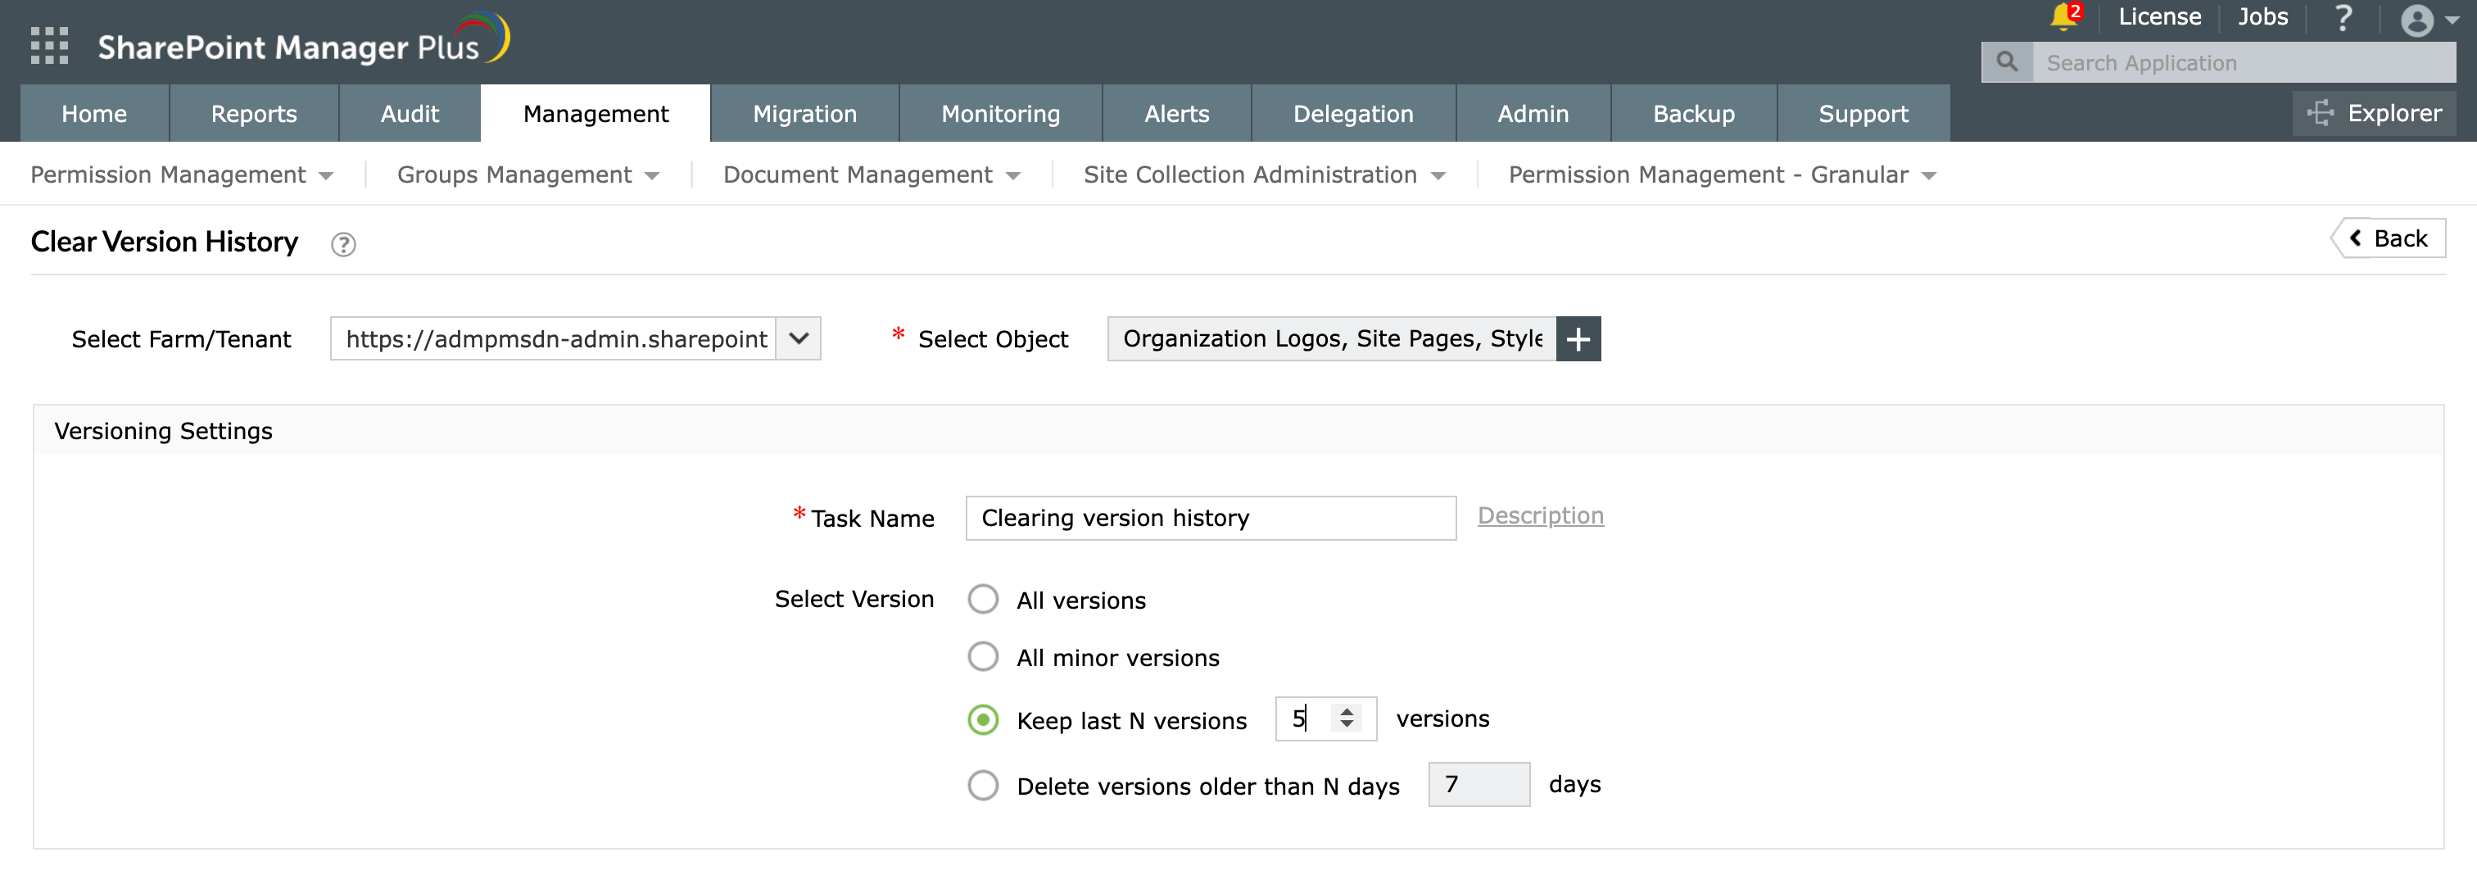Click the plus icon to add objects

pos(1578,338)
